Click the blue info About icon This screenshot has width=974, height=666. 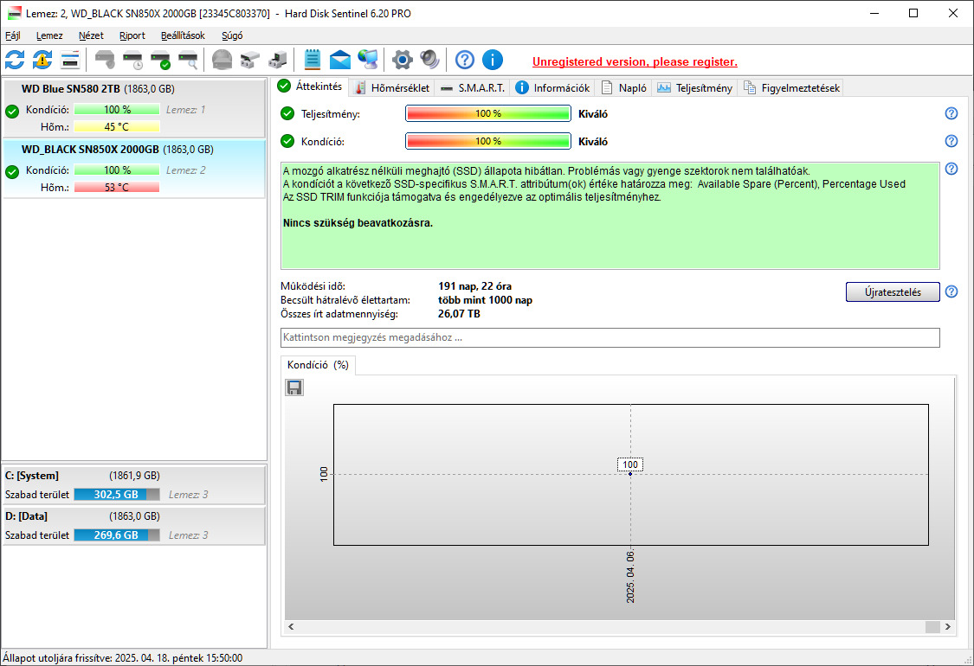click(493, 61)
